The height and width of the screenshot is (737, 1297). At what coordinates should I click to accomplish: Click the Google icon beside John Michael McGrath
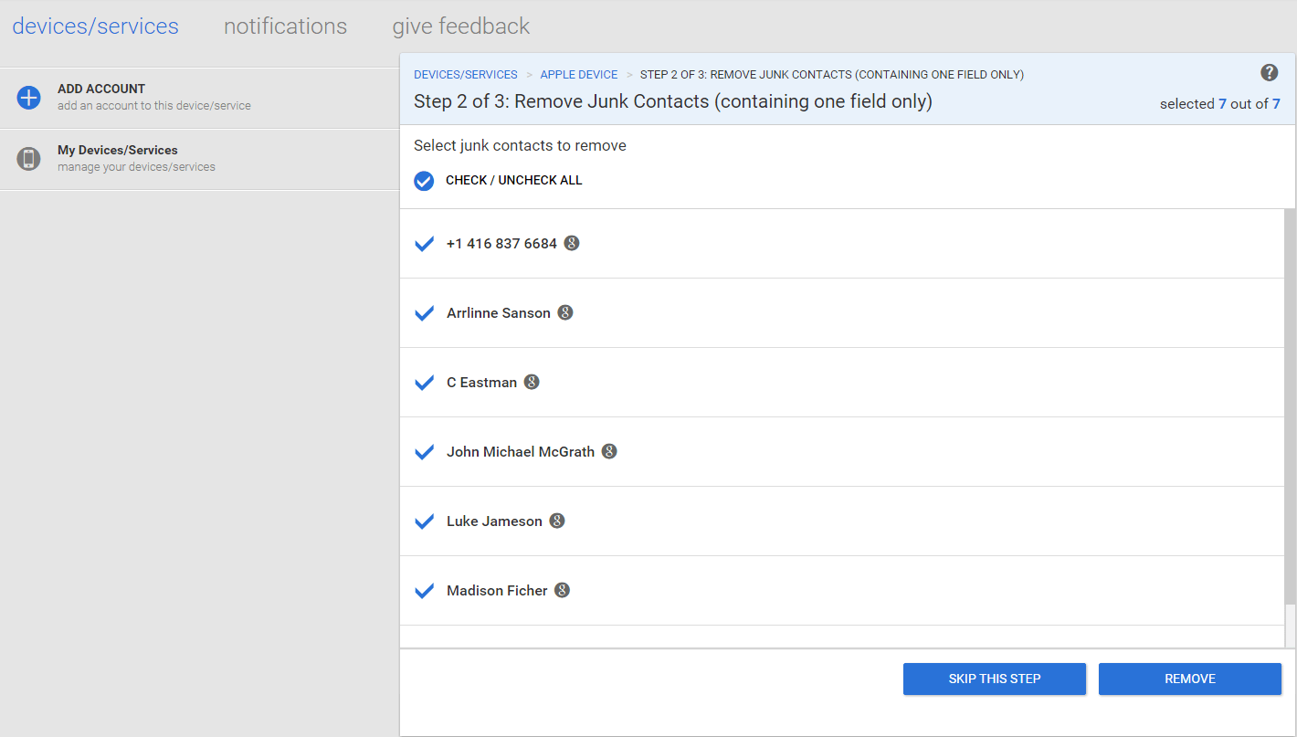tap(609, 451)
